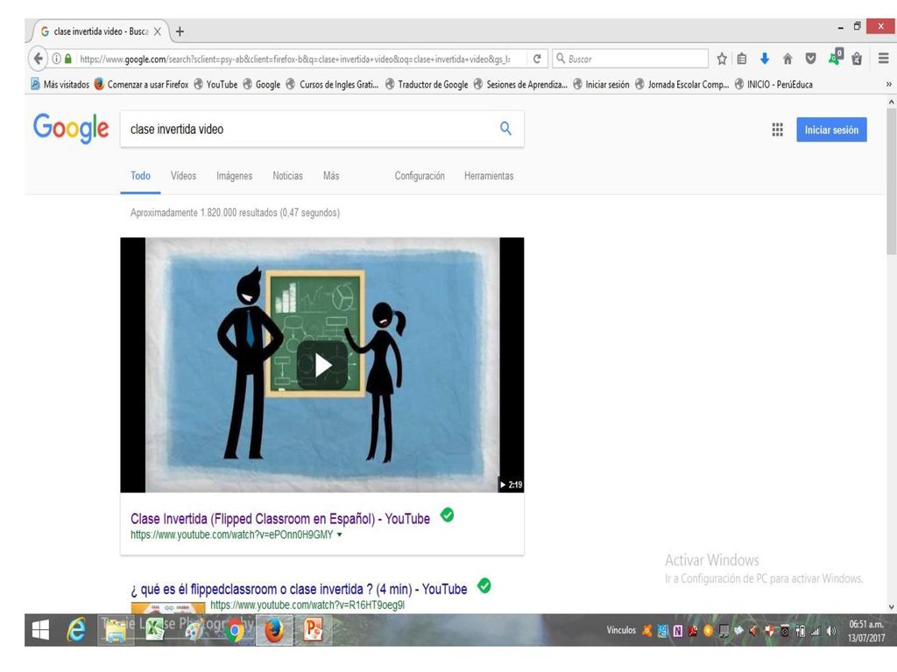Click scrollbar down arrow

tap(891, 607)
